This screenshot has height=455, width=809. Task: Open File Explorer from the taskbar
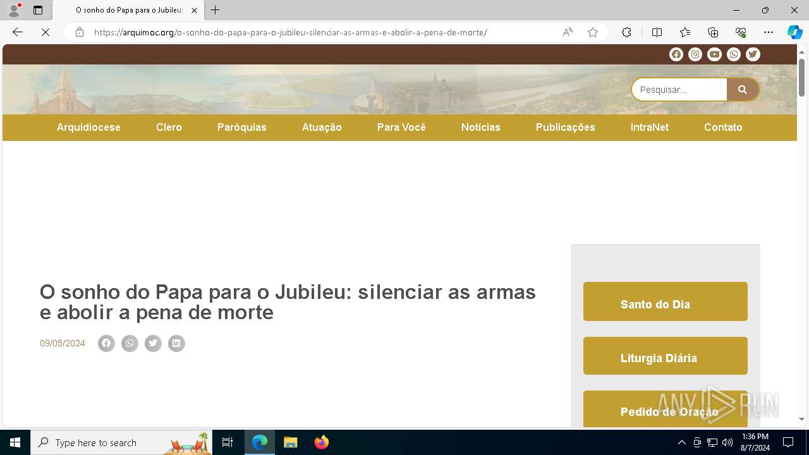[290, 442]
